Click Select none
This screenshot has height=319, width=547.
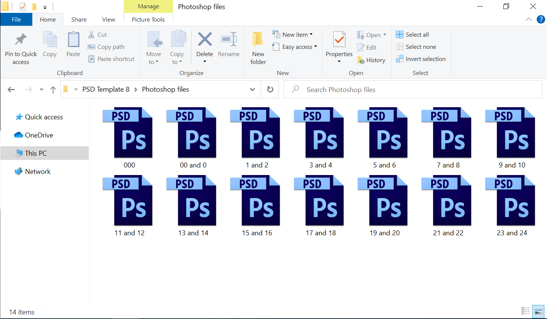click(416, 47)
